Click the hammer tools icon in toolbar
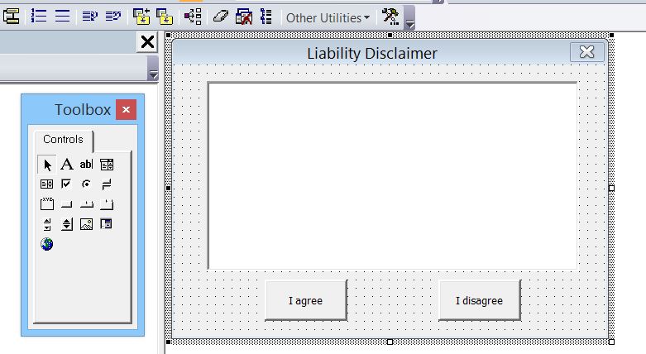The image size is (646, 354). (390, 17)
